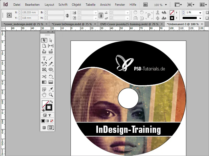
Task: Select the Gradient swatch tool
Action: [44, 82]
